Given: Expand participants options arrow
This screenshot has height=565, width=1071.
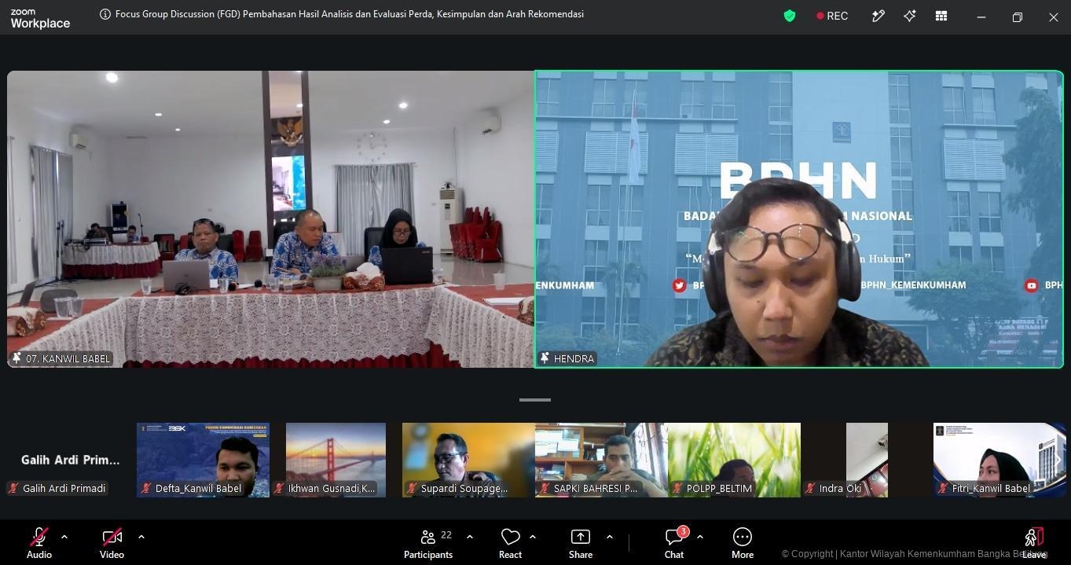Looking at the screenshot, I should click(470, 537).
